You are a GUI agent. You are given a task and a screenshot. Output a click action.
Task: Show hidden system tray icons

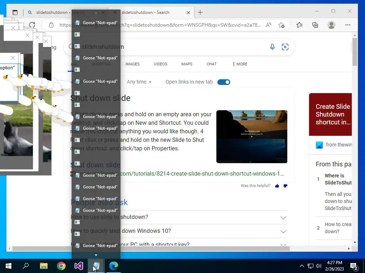pyautogui.click(x=302, y=266)
